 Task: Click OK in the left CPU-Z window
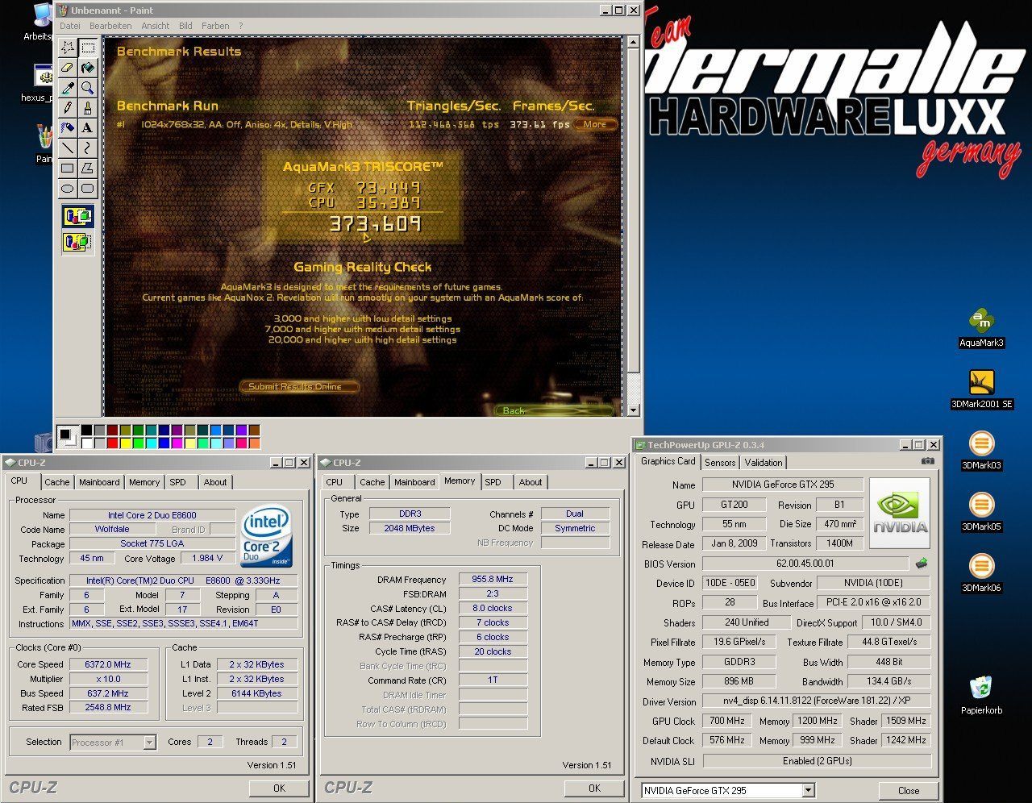(279, 788)
